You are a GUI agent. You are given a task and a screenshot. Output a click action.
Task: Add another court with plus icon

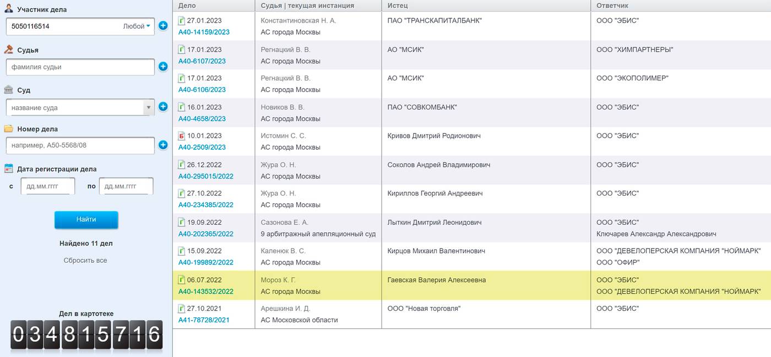pyautogui.click(x=163, y=106)
